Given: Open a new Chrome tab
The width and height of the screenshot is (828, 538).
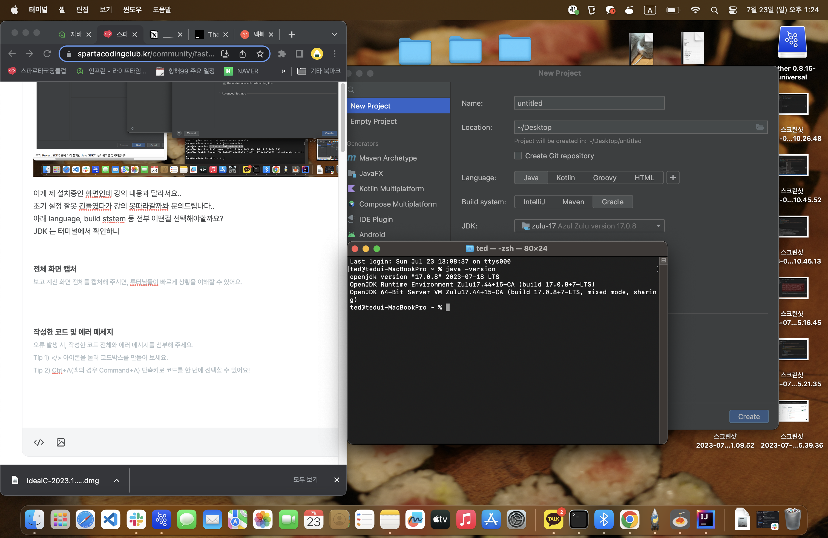Looking at the screenshot, I should pyautogui.click(x=292, y=35).
